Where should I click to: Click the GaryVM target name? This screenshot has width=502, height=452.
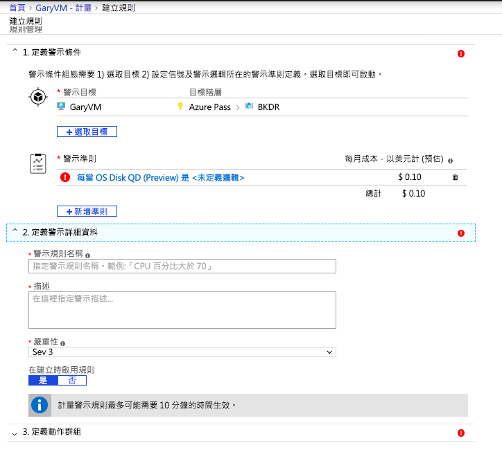click(85, 107)
